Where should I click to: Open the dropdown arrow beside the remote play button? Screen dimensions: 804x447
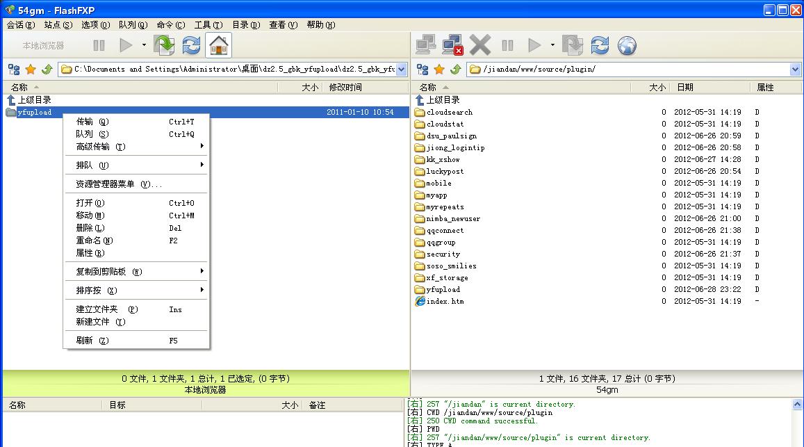click(x=552, y=45)
